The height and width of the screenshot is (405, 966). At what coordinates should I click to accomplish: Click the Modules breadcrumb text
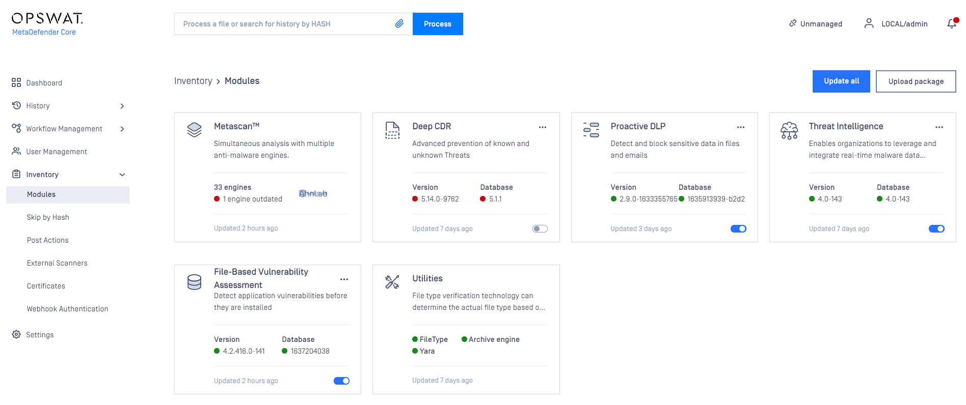pos(242,81)
